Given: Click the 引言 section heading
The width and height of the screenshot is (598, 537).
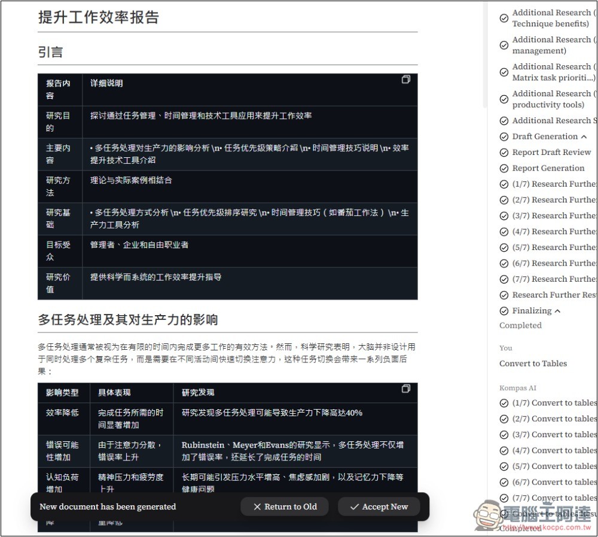Looking at the screenshot, I should coord(50,52).
